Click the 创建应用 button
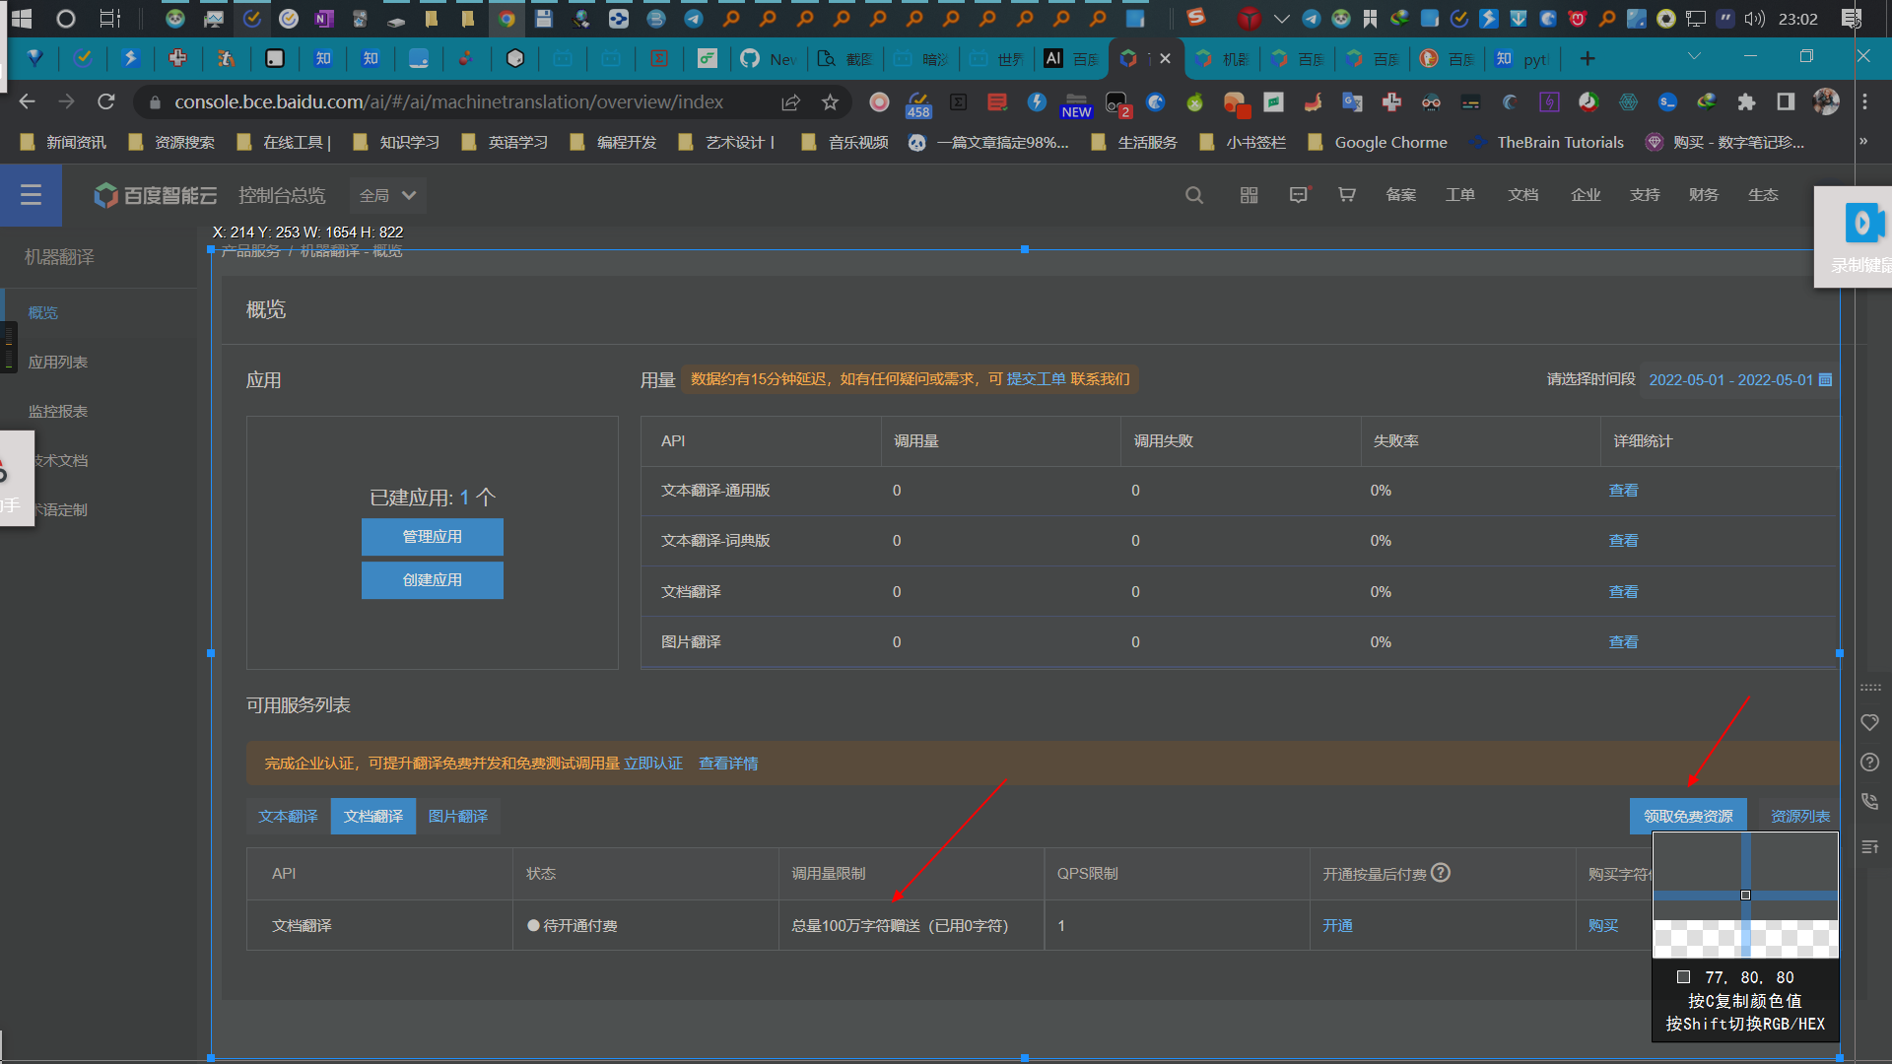Viewport: 1892px width, 1064px height. (433, 579)
